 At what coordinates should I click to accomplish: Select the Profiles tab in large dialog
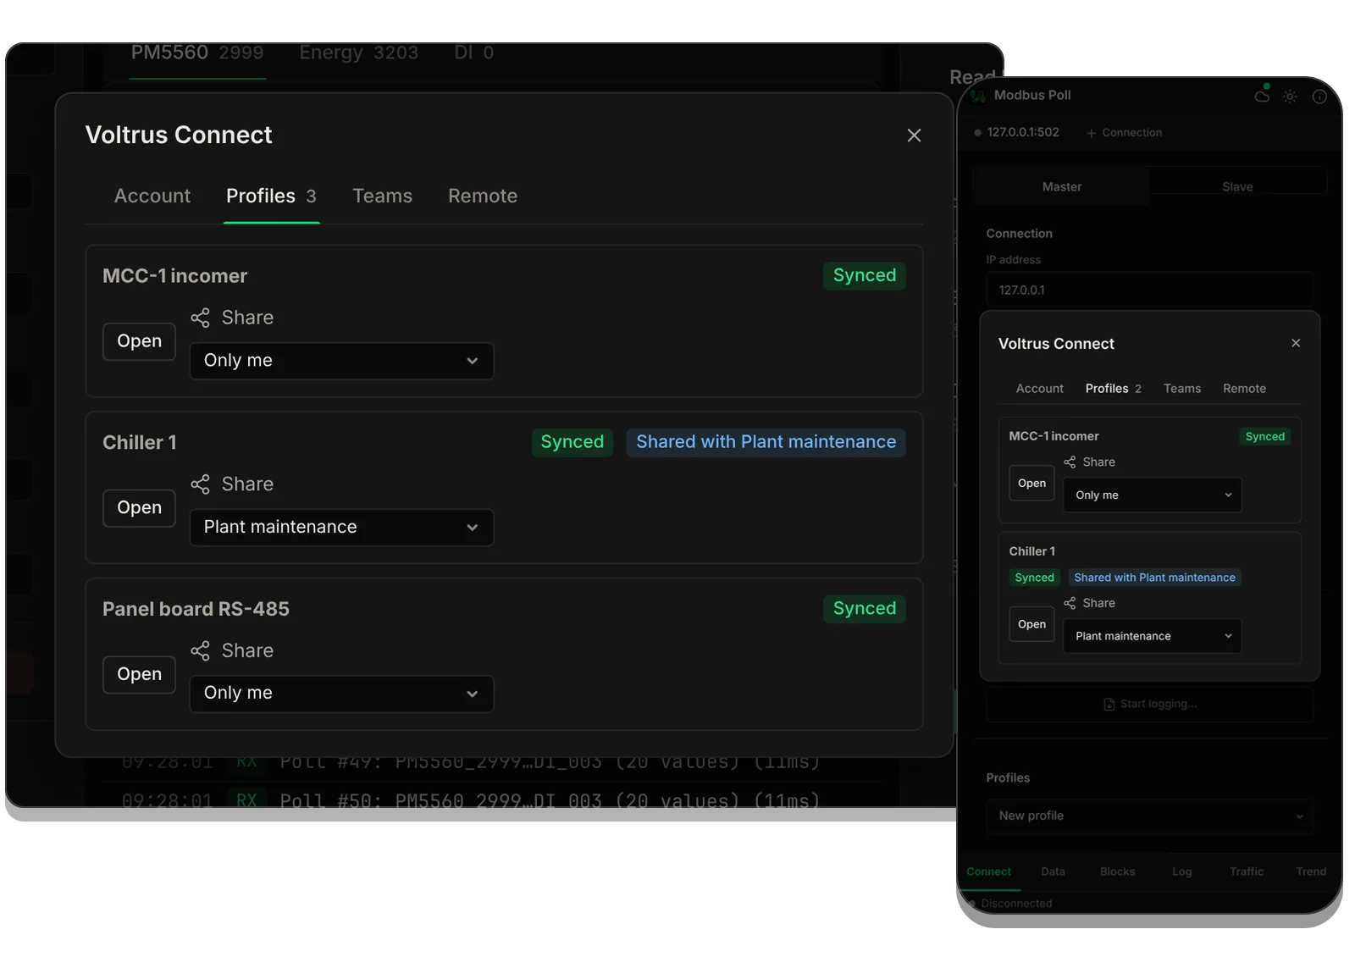(271, 196)
